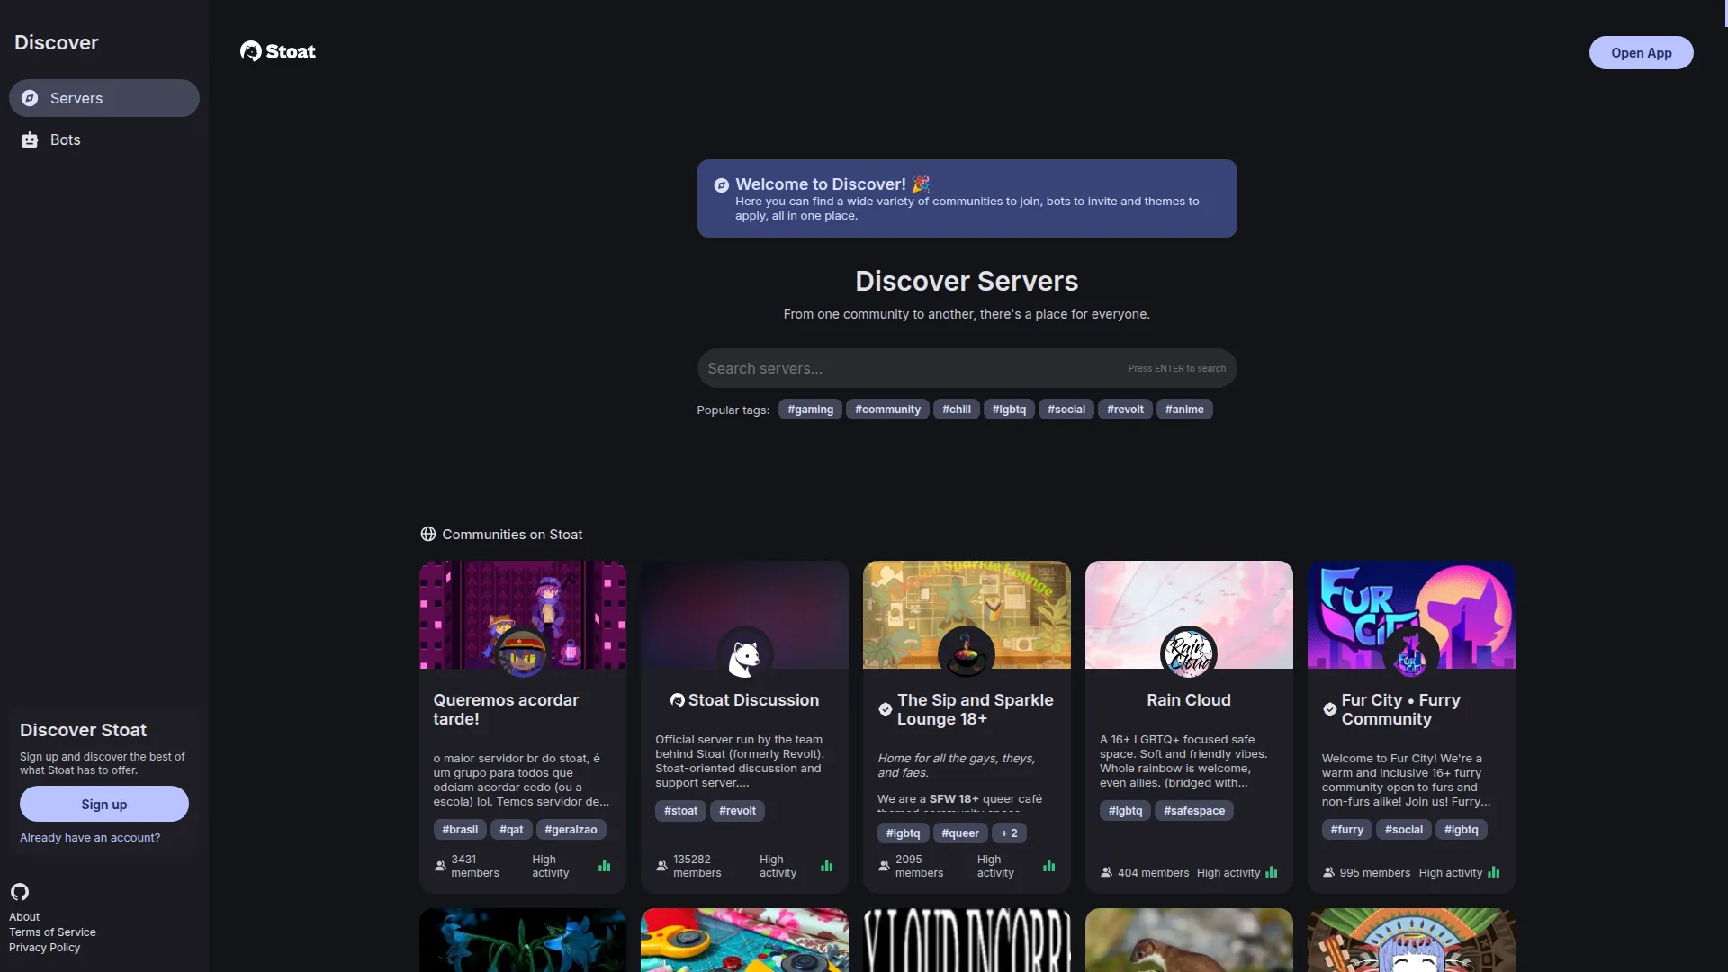This screenshot has width=1728, height=972.
Task: Click the Rain Cloud server avatar
Action: pyautogui.click(x=1189, y=654)
